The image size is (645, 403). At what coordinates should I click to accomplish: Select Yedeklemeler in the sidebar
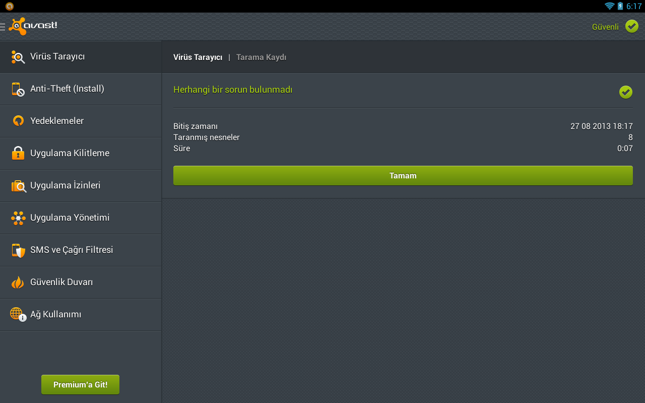(x=81, y=121)
